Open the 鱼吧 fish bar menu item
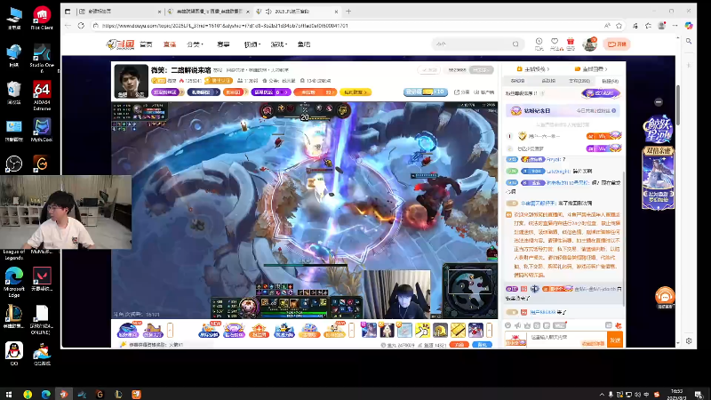 [x=304, y=44]
